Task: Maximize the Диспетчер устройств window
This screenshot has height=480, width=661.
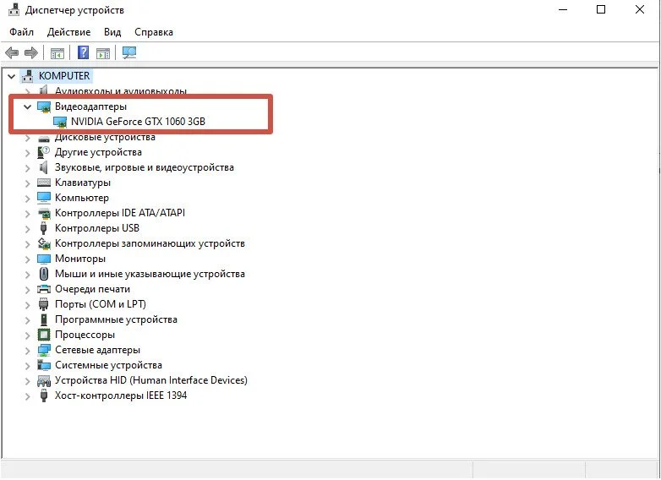Action: [x=601, y=9]
